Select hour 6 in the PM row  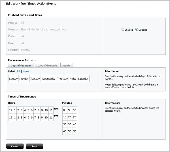32,117
